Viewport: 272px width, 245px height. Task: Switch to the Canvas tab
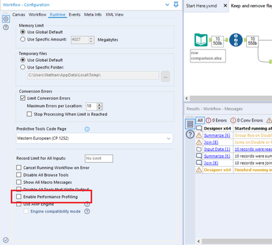[18, 14]
